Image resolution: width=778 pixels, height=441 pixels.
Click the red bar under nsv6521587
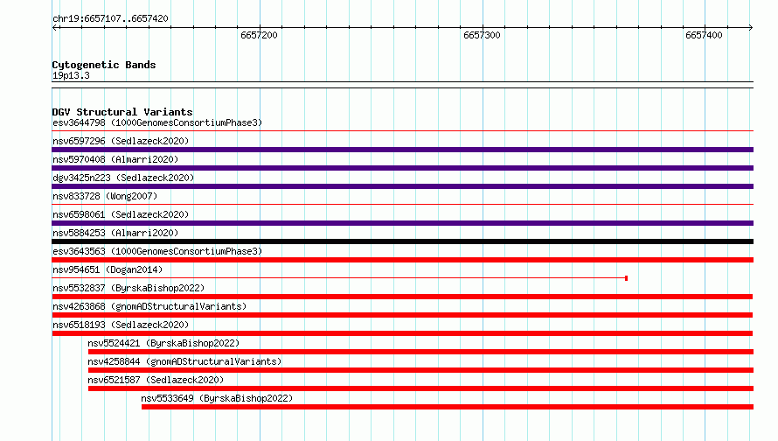tap(420, 388)
